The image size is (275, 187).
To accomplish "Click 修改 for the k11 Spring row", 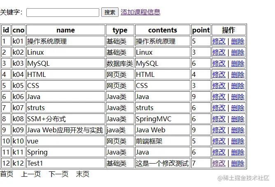I will pyautogui.click(x=219, y=152).
